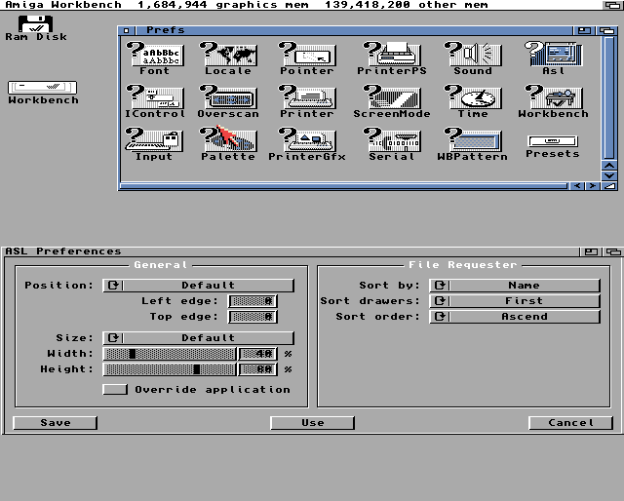
Task: Toggle the Override application checkbox
Action: (x=115, y=389)
